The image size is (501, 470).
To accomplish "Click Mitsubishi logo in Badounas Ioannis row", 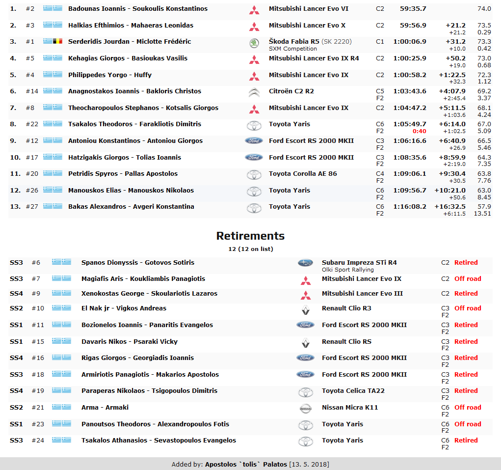I will pos(254,10).
